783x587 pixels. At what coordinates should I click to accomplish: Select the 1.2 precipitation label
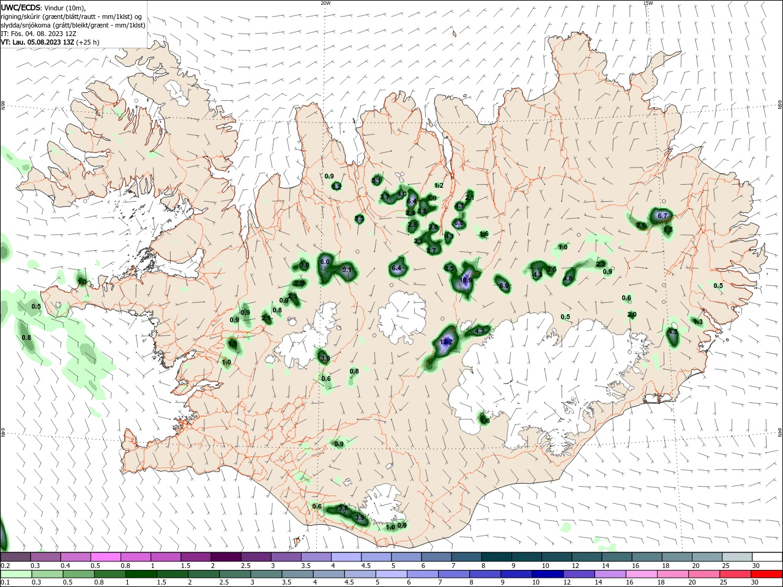(x=439, y=185)
